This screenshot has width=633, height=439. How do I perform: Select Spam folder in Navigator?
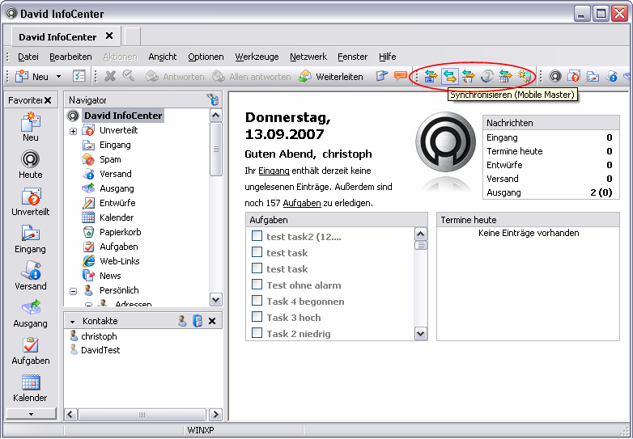[110, 159]
